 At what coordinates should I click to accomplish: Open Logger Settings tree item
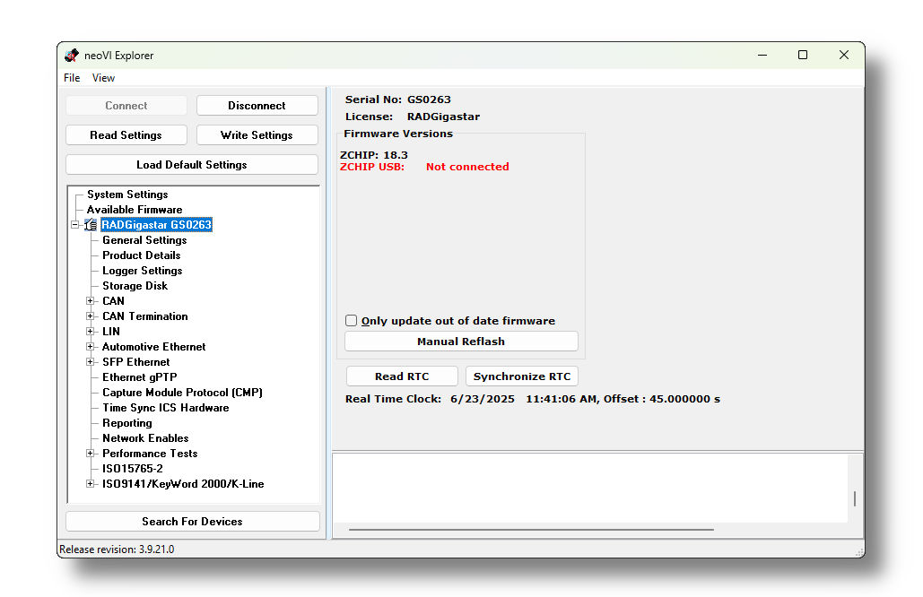pos(143,271)
